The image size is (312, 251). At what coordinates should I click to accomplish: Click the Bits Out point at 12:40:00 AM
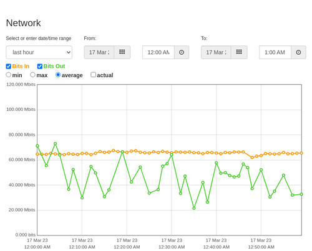(x=217, y=163)
